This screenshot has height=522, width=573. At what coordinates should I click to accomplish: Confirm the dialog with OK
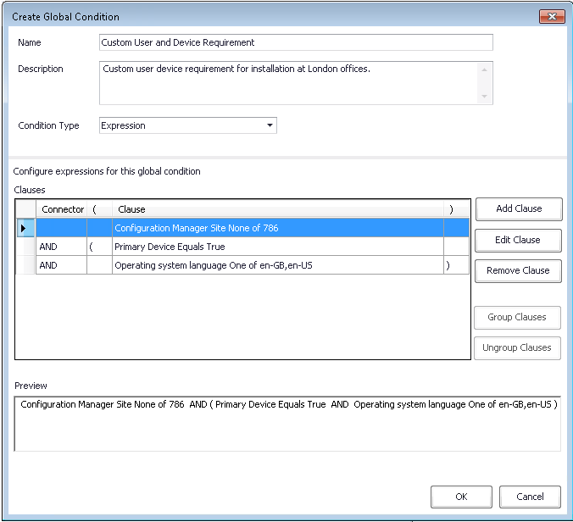coord(461,497)
